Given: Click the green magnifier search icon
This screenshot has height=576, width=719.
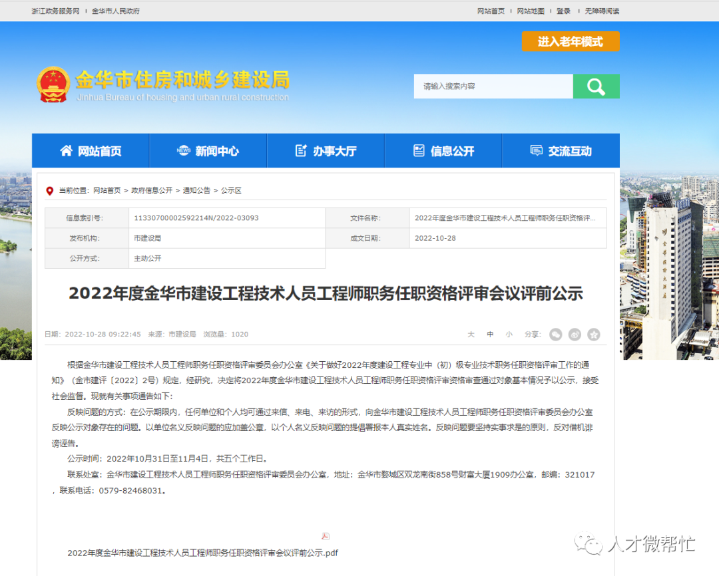Looking at the screenshot, I should 596,86.
